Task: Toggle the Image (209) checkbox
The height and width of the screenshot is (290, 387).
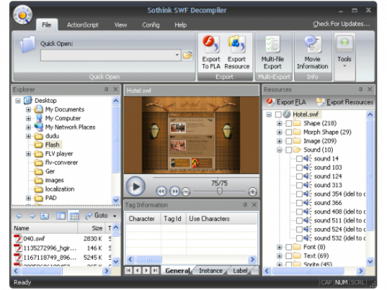Action: click(288, 141)
